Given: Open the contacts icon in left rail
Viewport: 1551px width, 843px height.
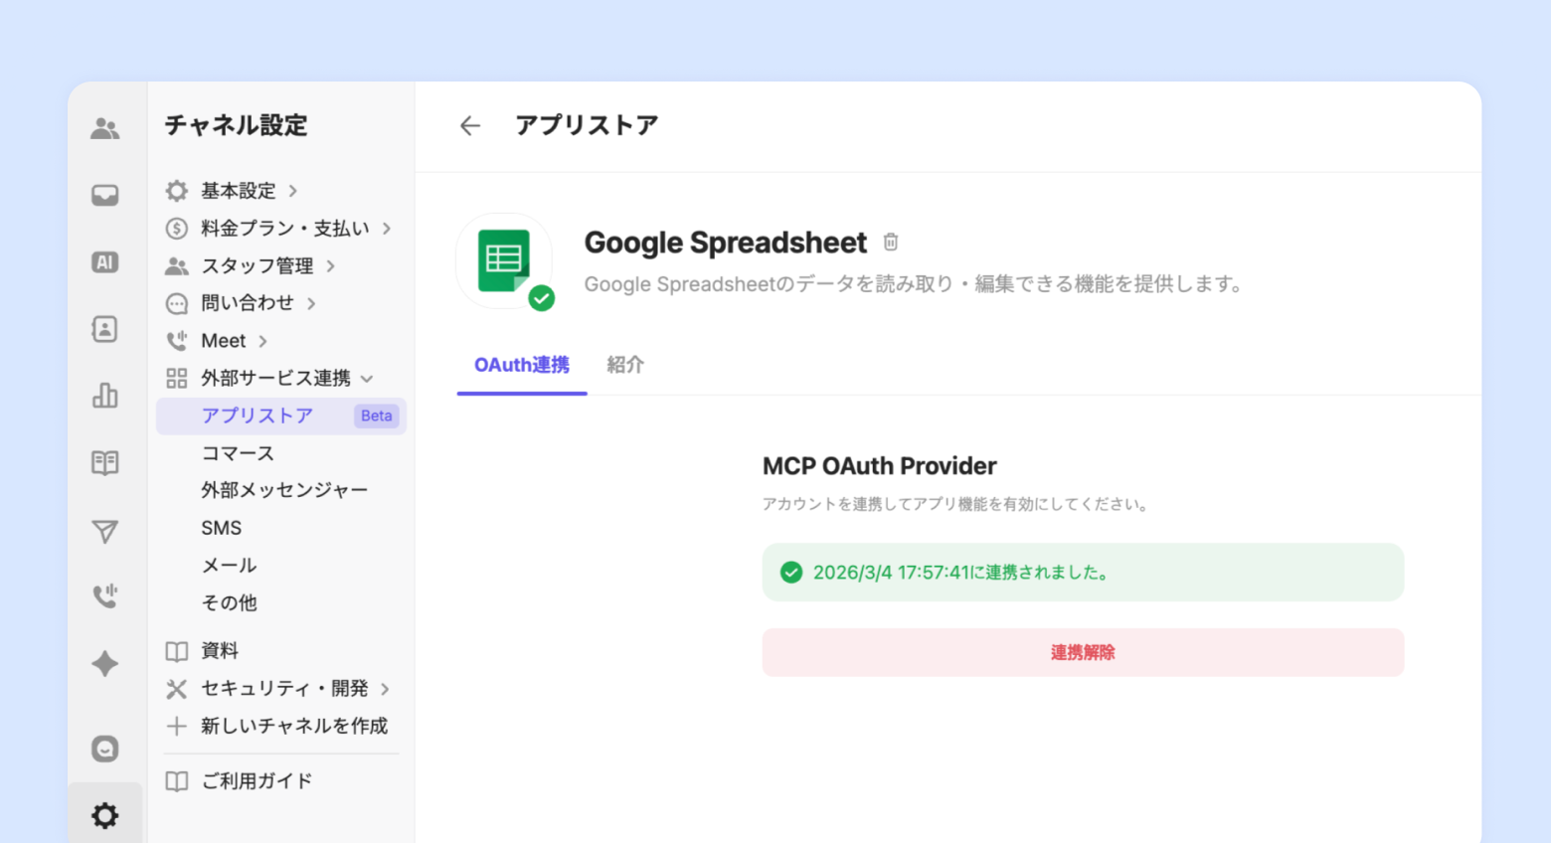Looking at the screenshot, I should coord(104,329).
